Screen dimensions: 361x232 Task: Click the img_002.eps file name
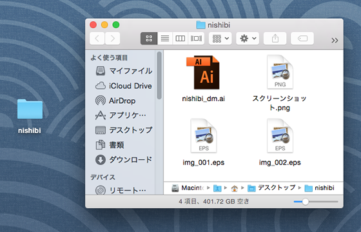[x=280, y=162]
